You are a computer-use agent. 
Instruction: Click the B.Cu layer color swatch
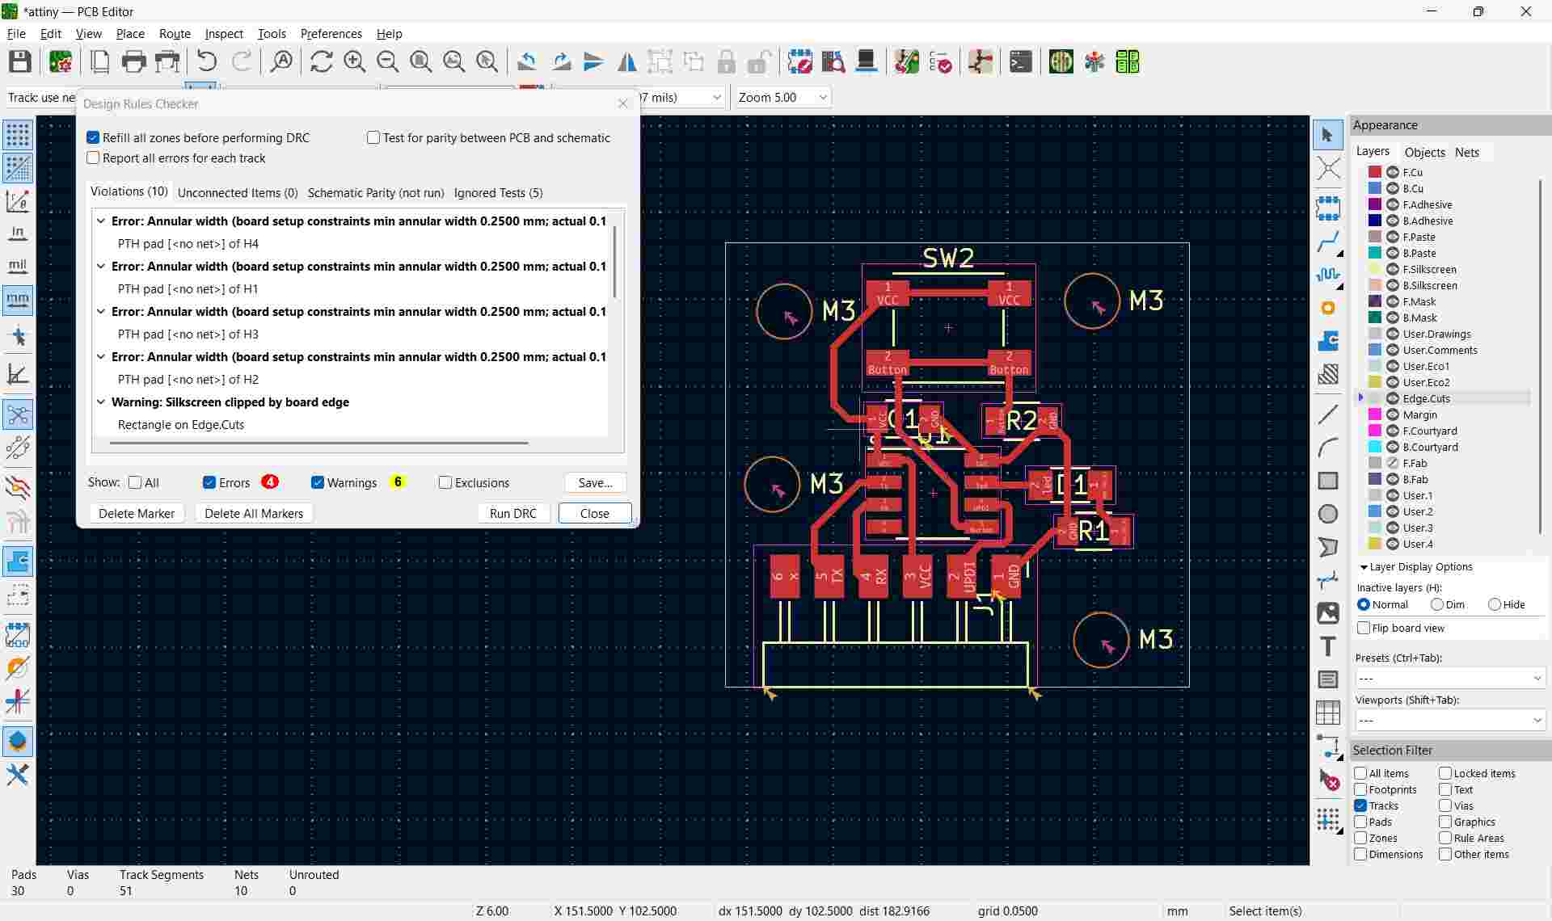point(1374,188)
